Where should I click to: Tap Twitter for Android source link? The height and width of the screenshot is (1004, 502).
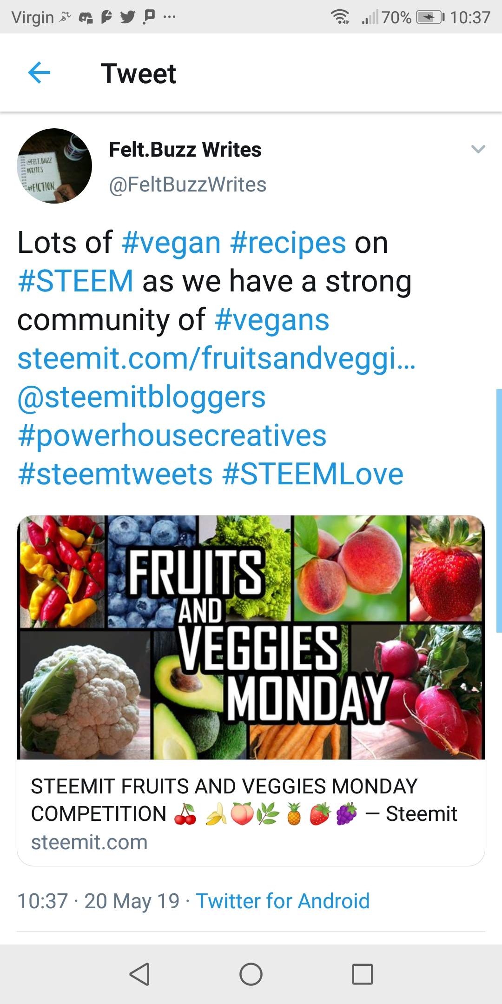283,901
